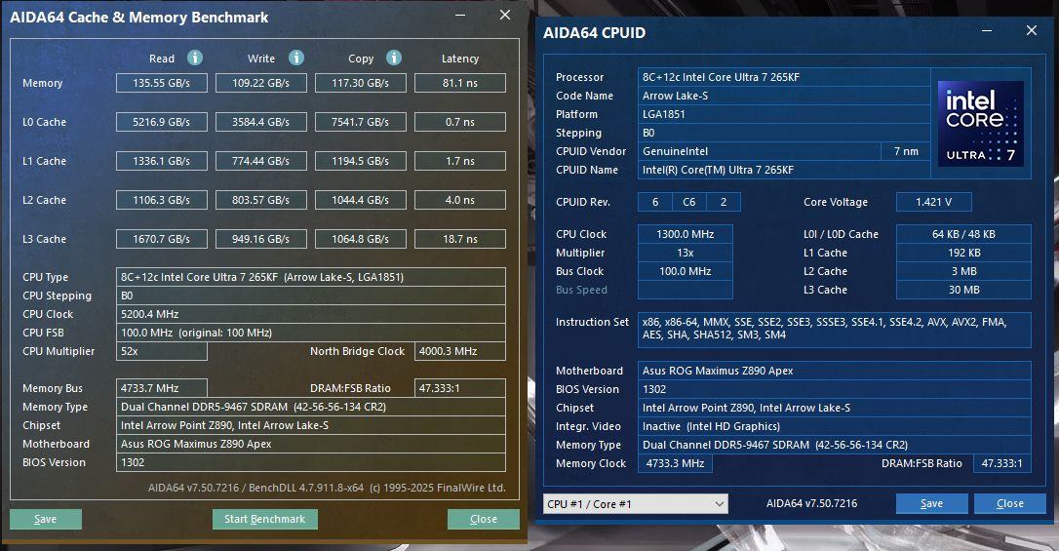Click CPU Clock value 5200.4 MHz
This screenshot has height=551, width=1059.
pyautogui.click(x=311, y=314)
